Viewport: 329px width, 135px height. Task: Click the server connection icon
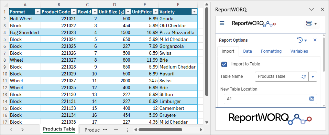[x=309, y=23]
